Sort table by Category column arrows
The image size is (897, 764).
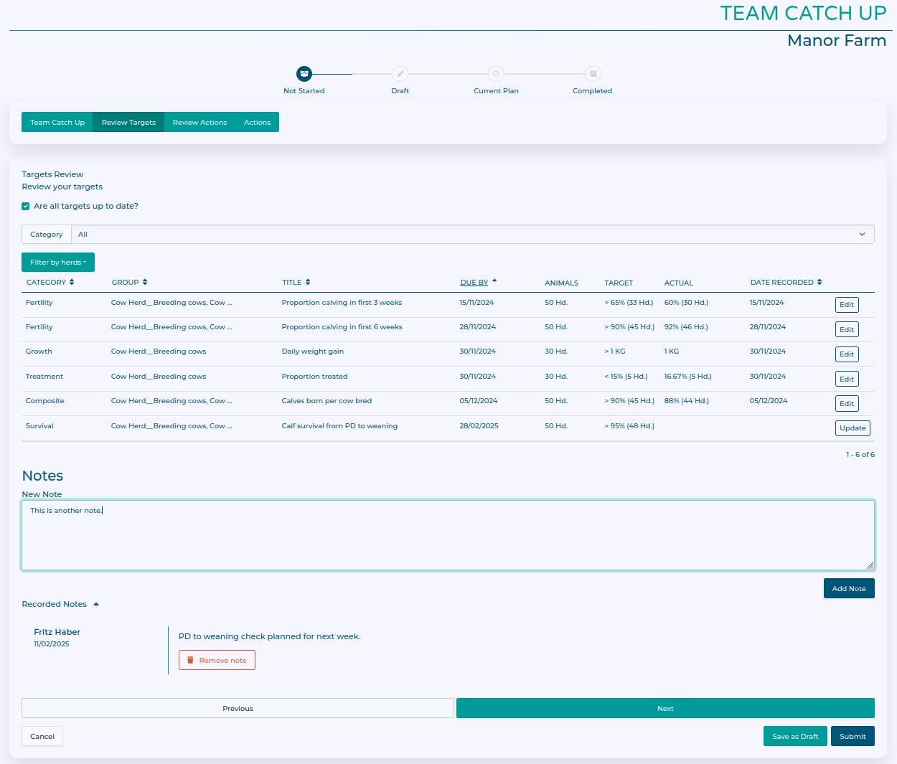(x=72, y=283)
